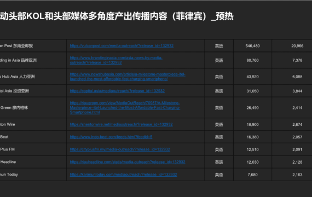Click the 英语 cell in the 26,490 row
Image resolution: width=312 pixels, height=197 pixels.
pyautogui.click(x=219, y=107)
